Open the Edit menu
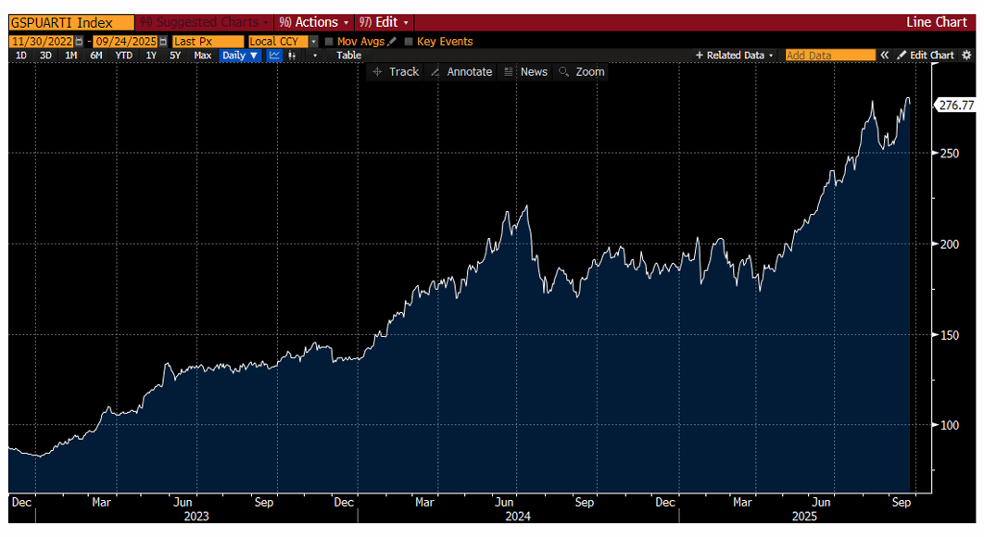 pyautogui.click(x=384, y=22)
